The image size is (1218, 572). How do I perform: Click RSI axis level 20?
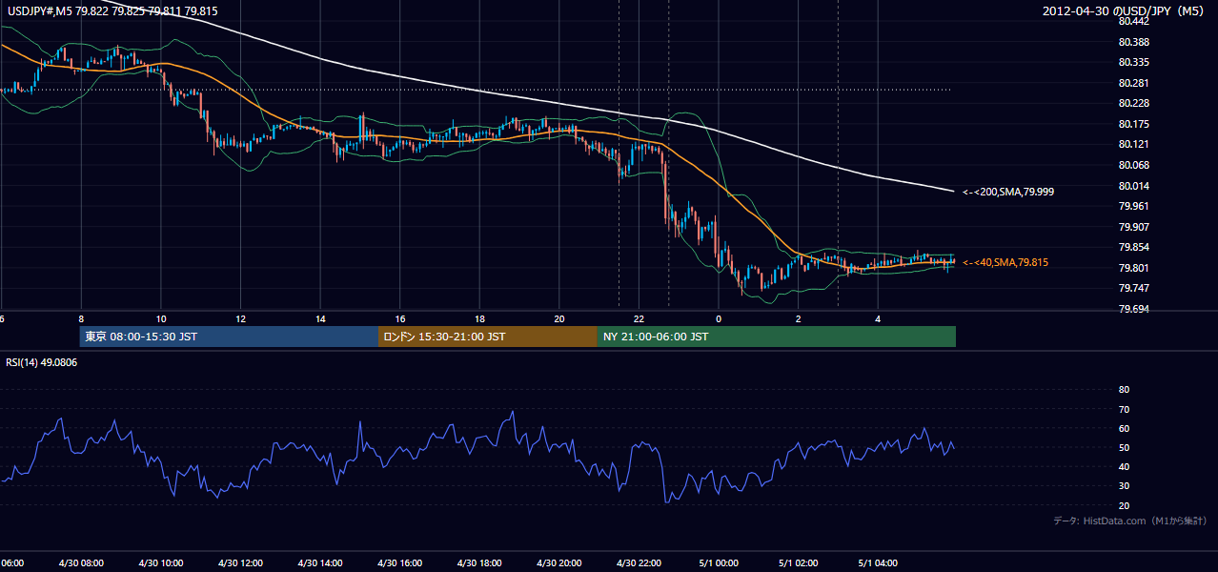pos(1124,505)
